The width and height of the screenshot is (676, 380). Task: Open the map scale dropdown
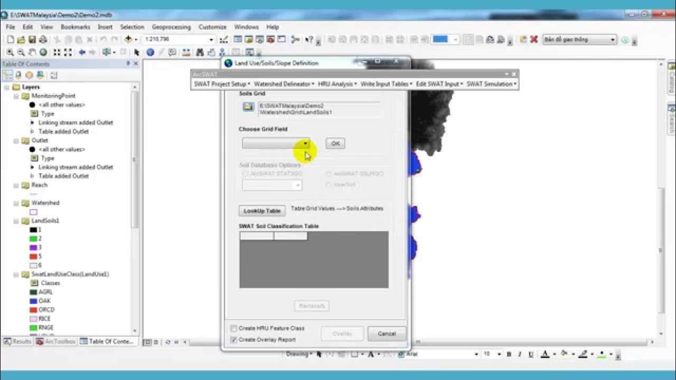pyautogui.click(x=211, y=40)
